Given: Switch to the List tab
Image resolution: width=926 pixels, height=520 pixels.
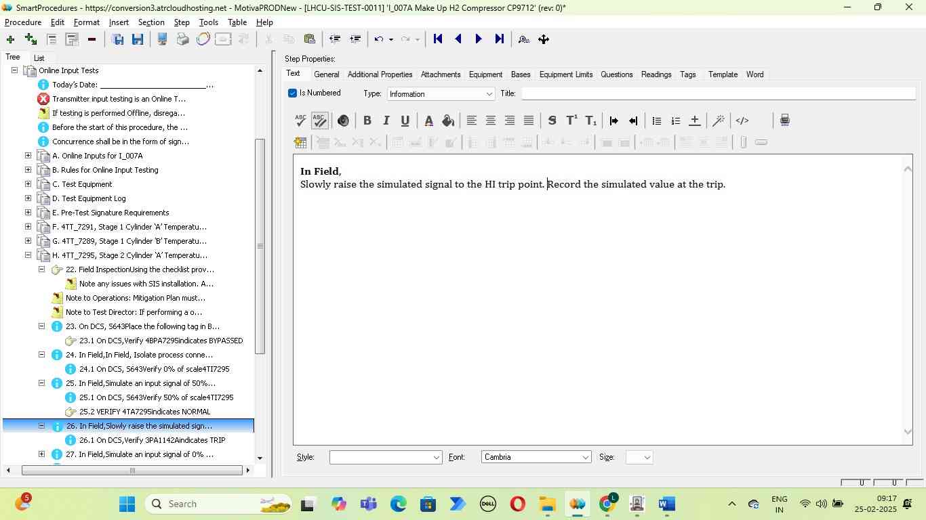Looking at the screenshot, I should click(x=39, y=58).
